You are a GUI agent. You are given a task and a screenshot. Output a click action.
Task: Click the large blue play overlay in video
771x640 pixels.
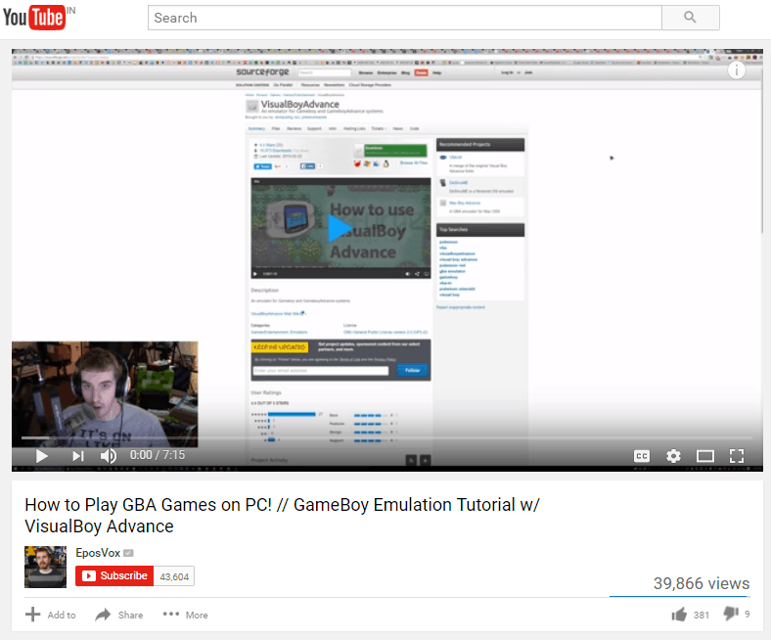340,229
